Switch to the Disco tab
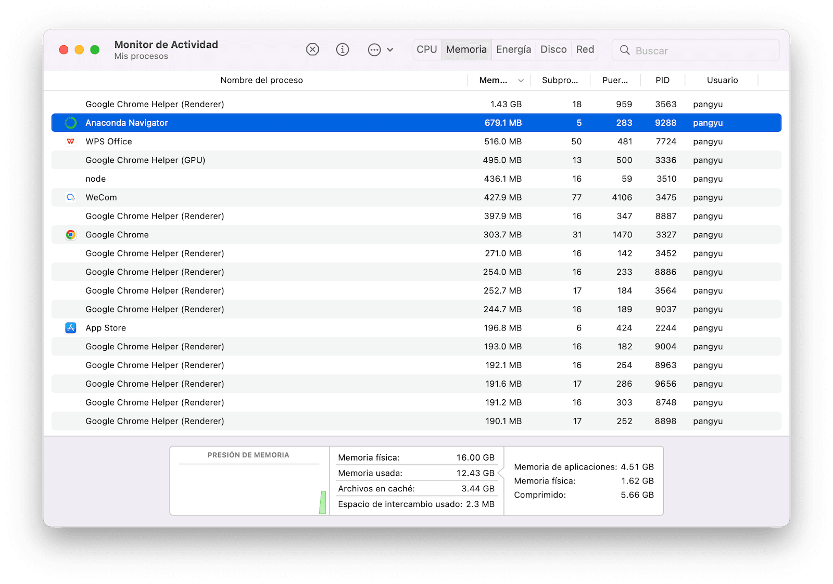This screenshot has height=584, width=833. (x=553, y=49)
